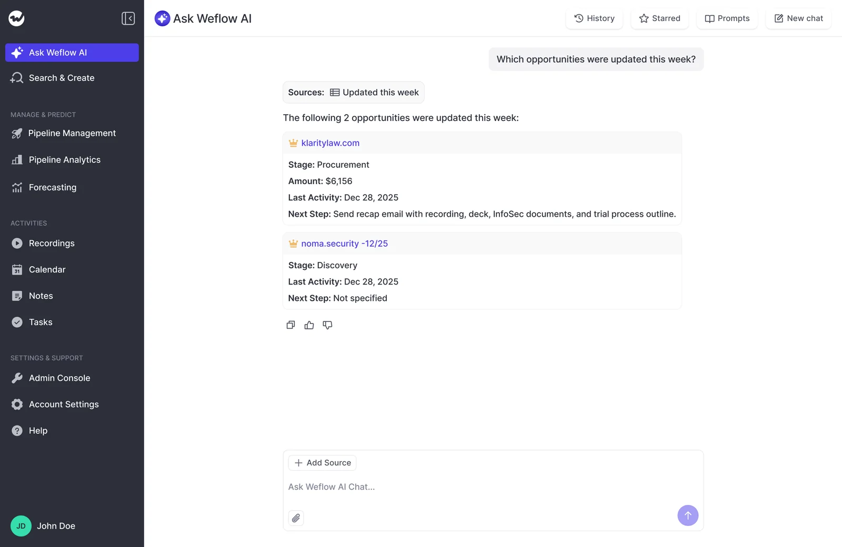
Task: Click Stage: Discovery text
Action: coord(323,265)
